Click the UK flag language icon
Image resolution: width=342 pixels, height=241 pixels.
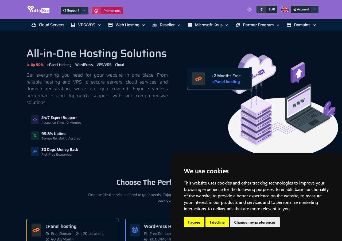(285, 9)
